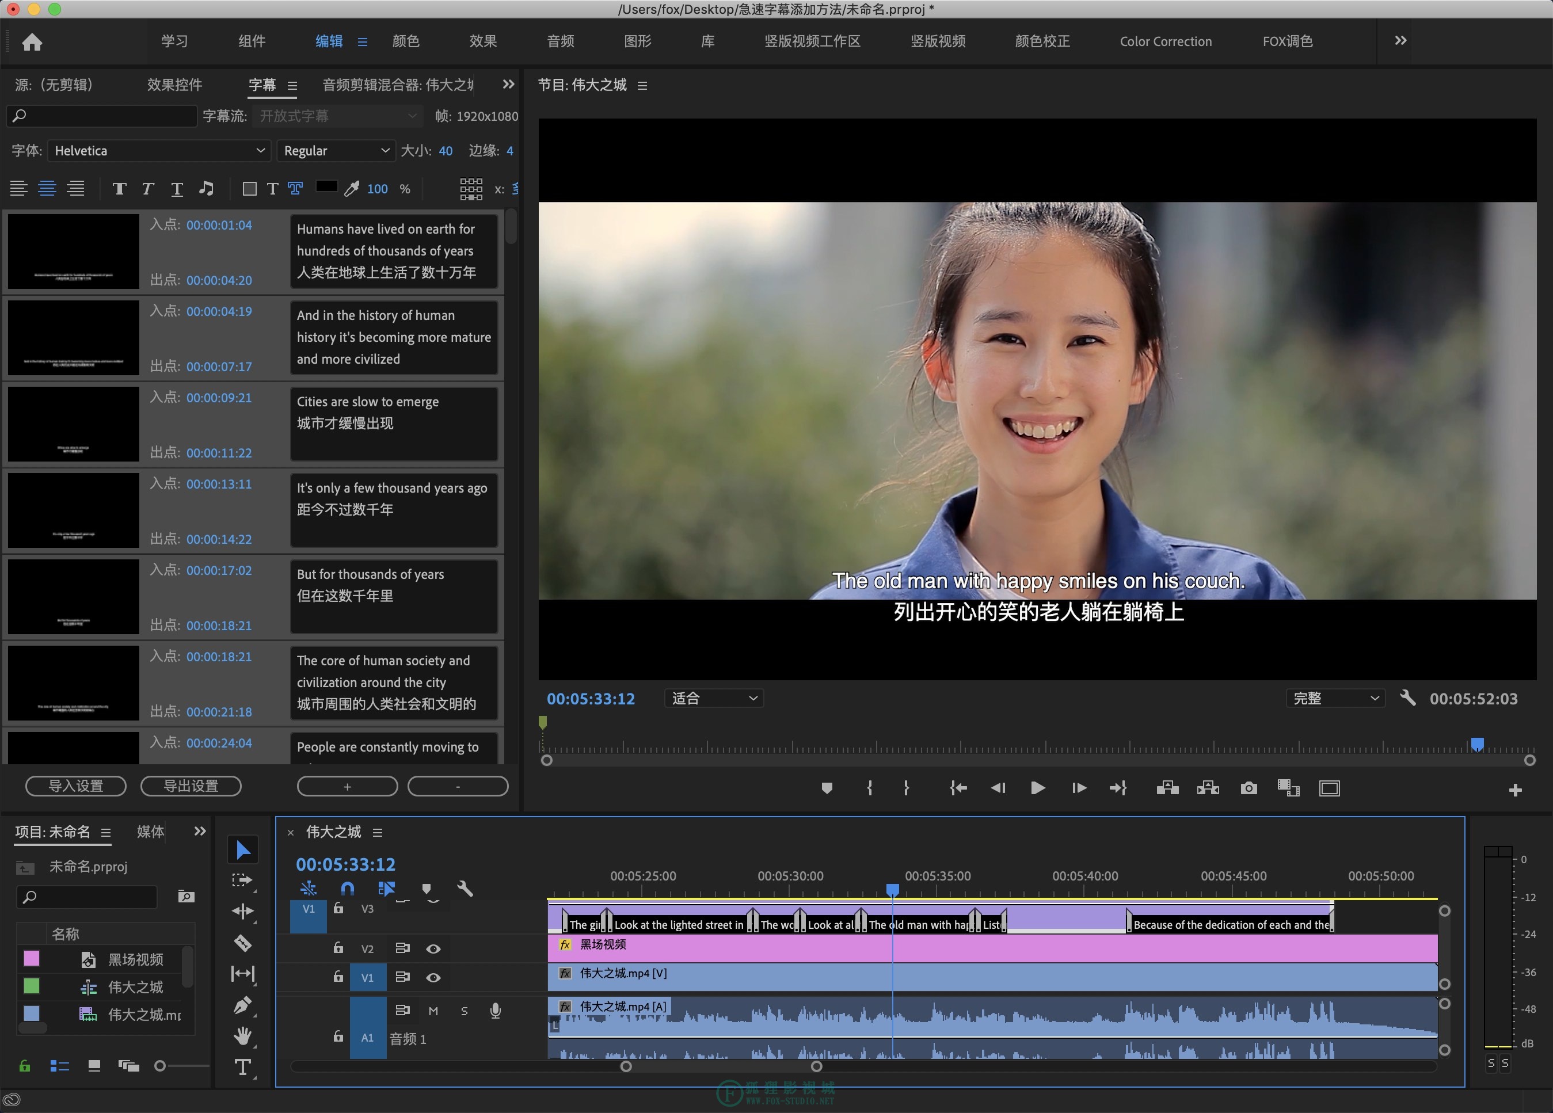
Task: Select the Razor tool
Action: click(242, 943)
